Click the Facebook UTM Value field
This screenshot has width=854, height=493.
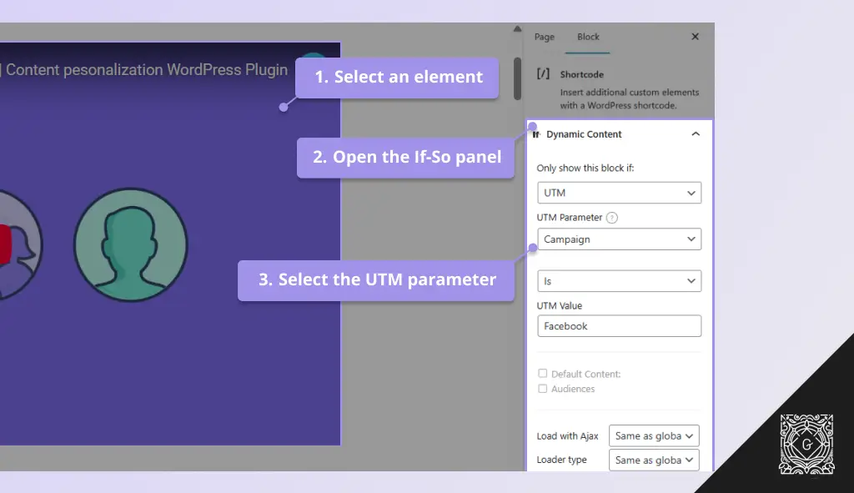pyautogui.click(x=619, y=326)
